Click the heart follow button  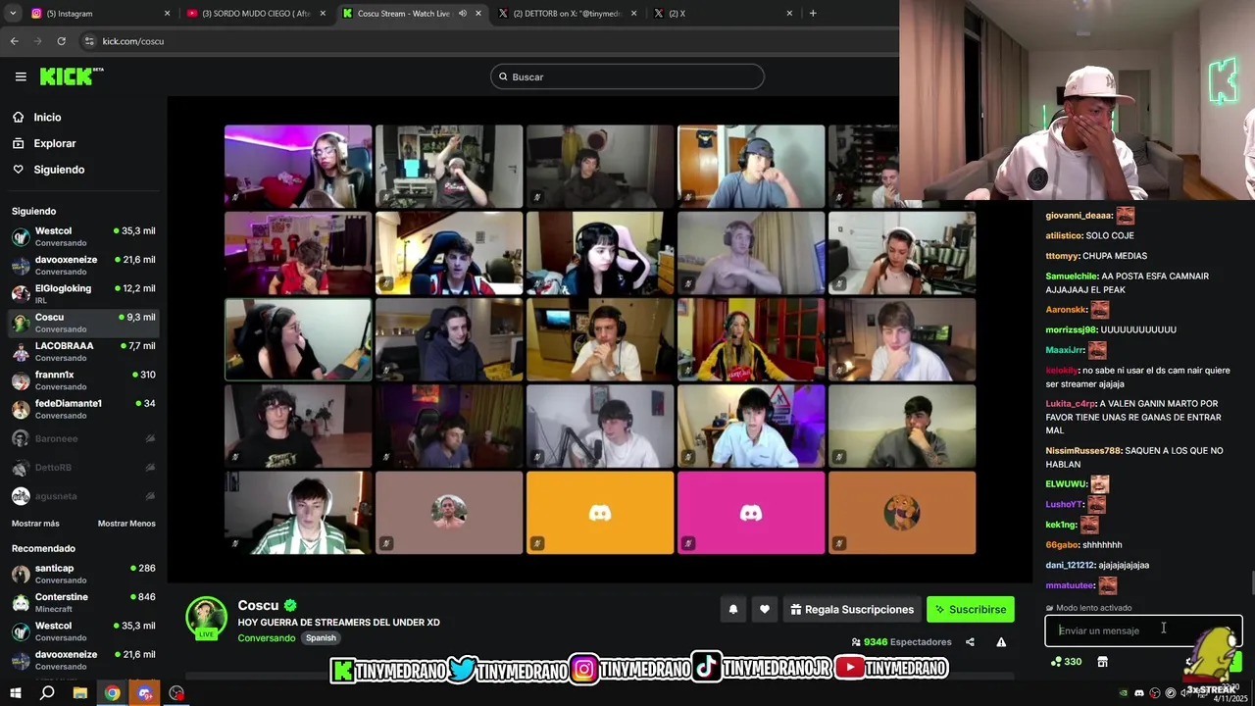[x=765, y=609]
